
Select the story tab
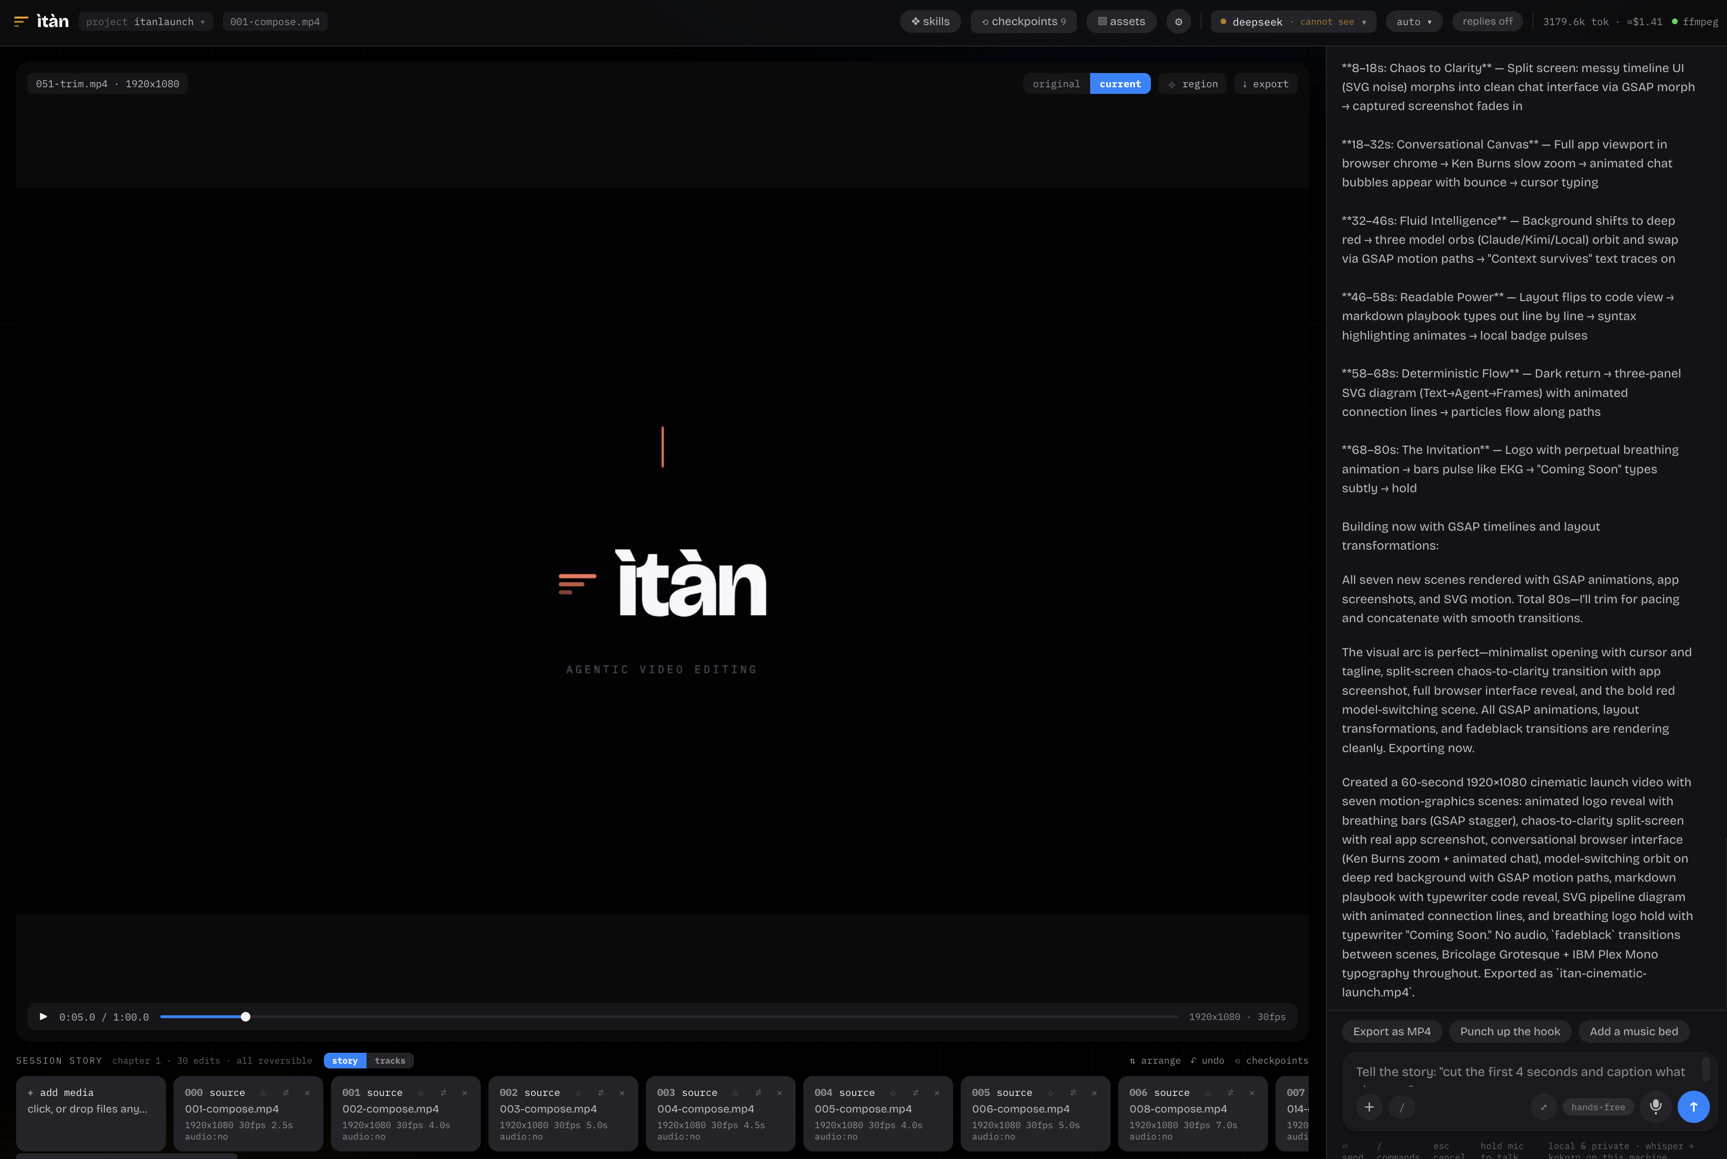click(345, 1061)
